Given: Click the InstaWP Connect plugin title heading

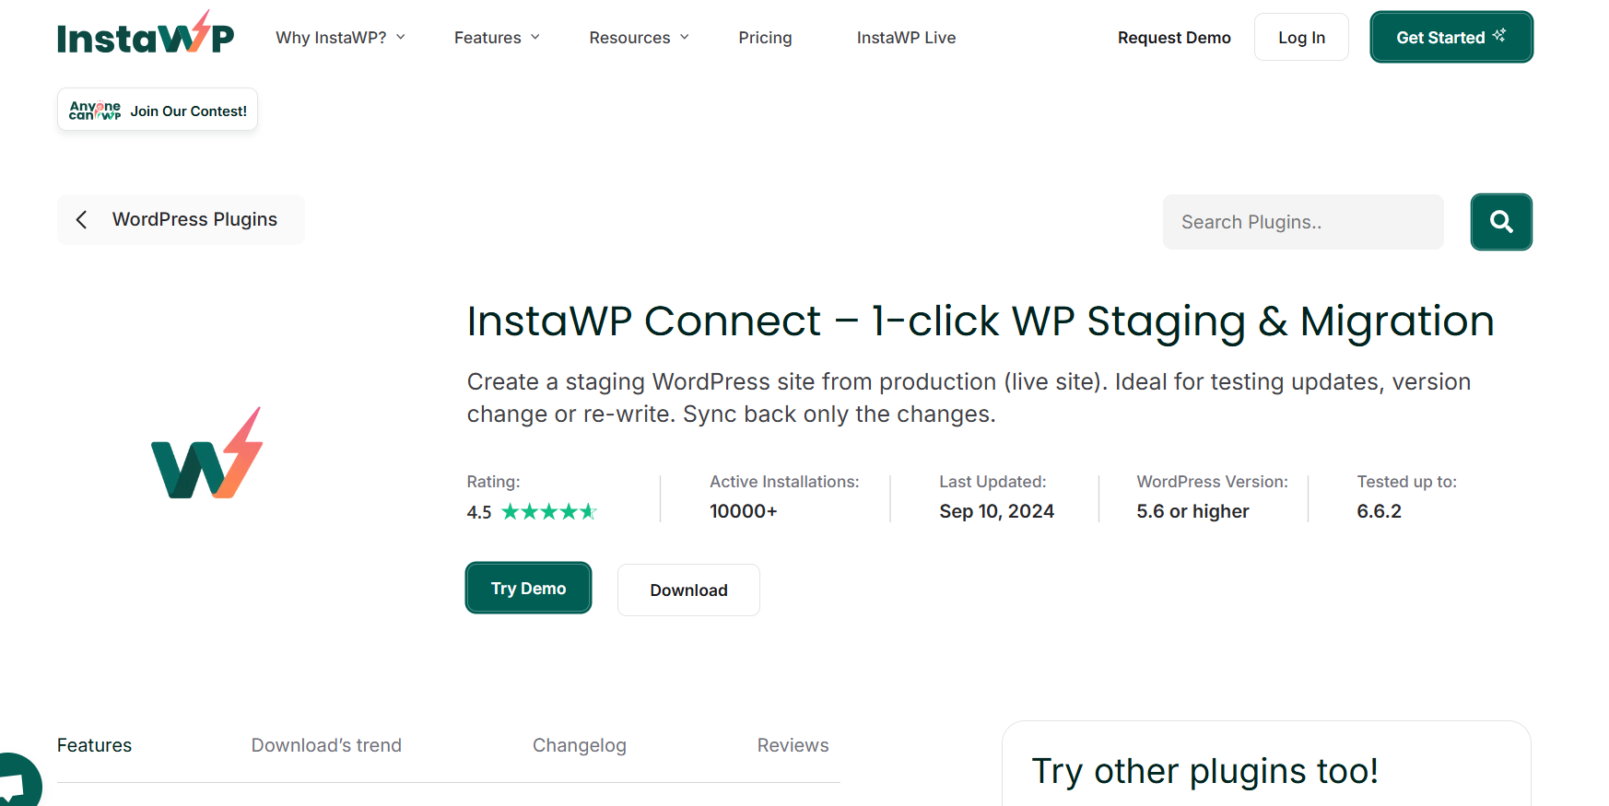Looking at the screenshot, I should tap(981, 321).
